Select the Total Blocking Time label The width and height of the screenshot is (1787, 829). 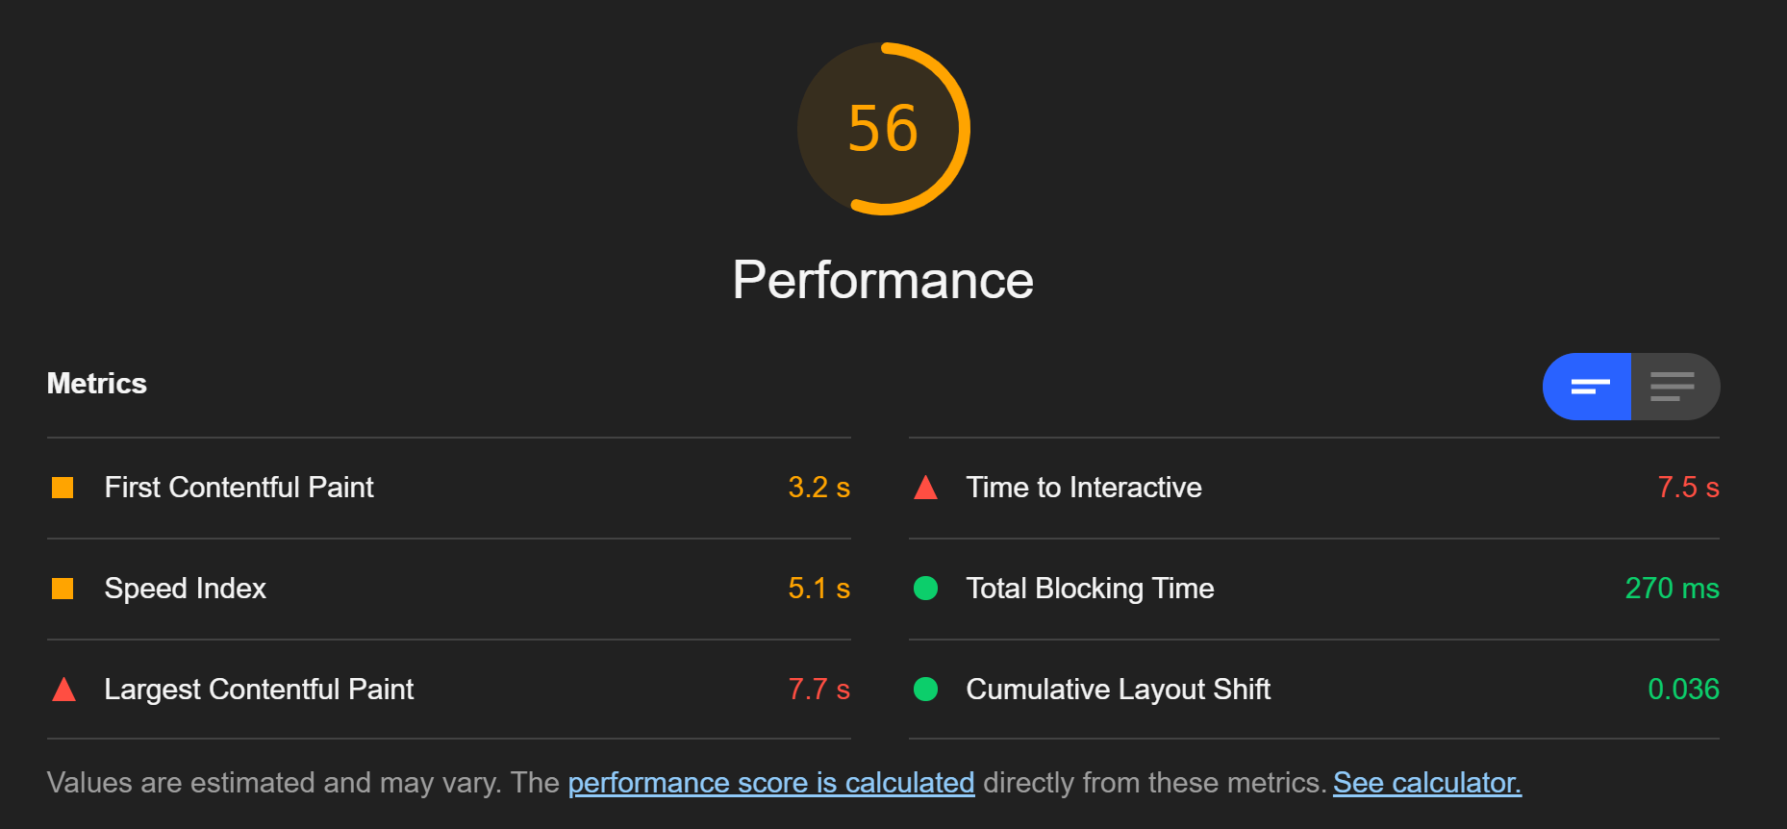click(x=1090, y=589)
